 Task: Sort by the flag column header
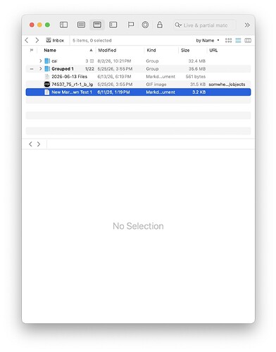coord(32,50)
